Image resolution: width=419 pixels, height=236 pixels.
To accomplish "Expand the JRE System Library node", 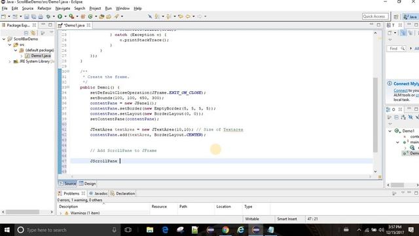I will [x=10, y=62].
